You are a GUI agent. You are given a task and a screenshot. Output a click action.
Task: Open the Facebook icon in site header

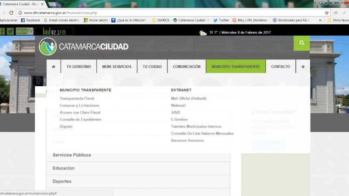tap(2, 31)
